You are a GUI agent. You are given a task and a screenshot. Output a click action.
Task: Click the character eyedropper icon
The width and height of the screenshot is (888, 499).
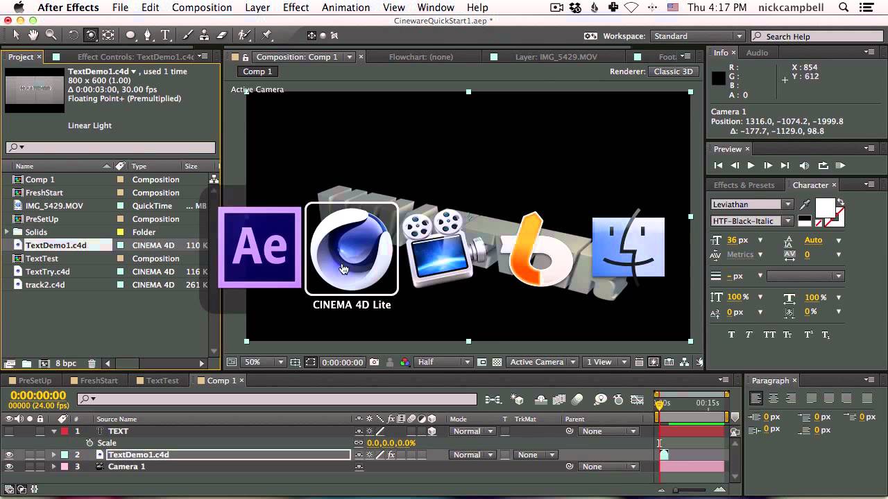(805, 204)
